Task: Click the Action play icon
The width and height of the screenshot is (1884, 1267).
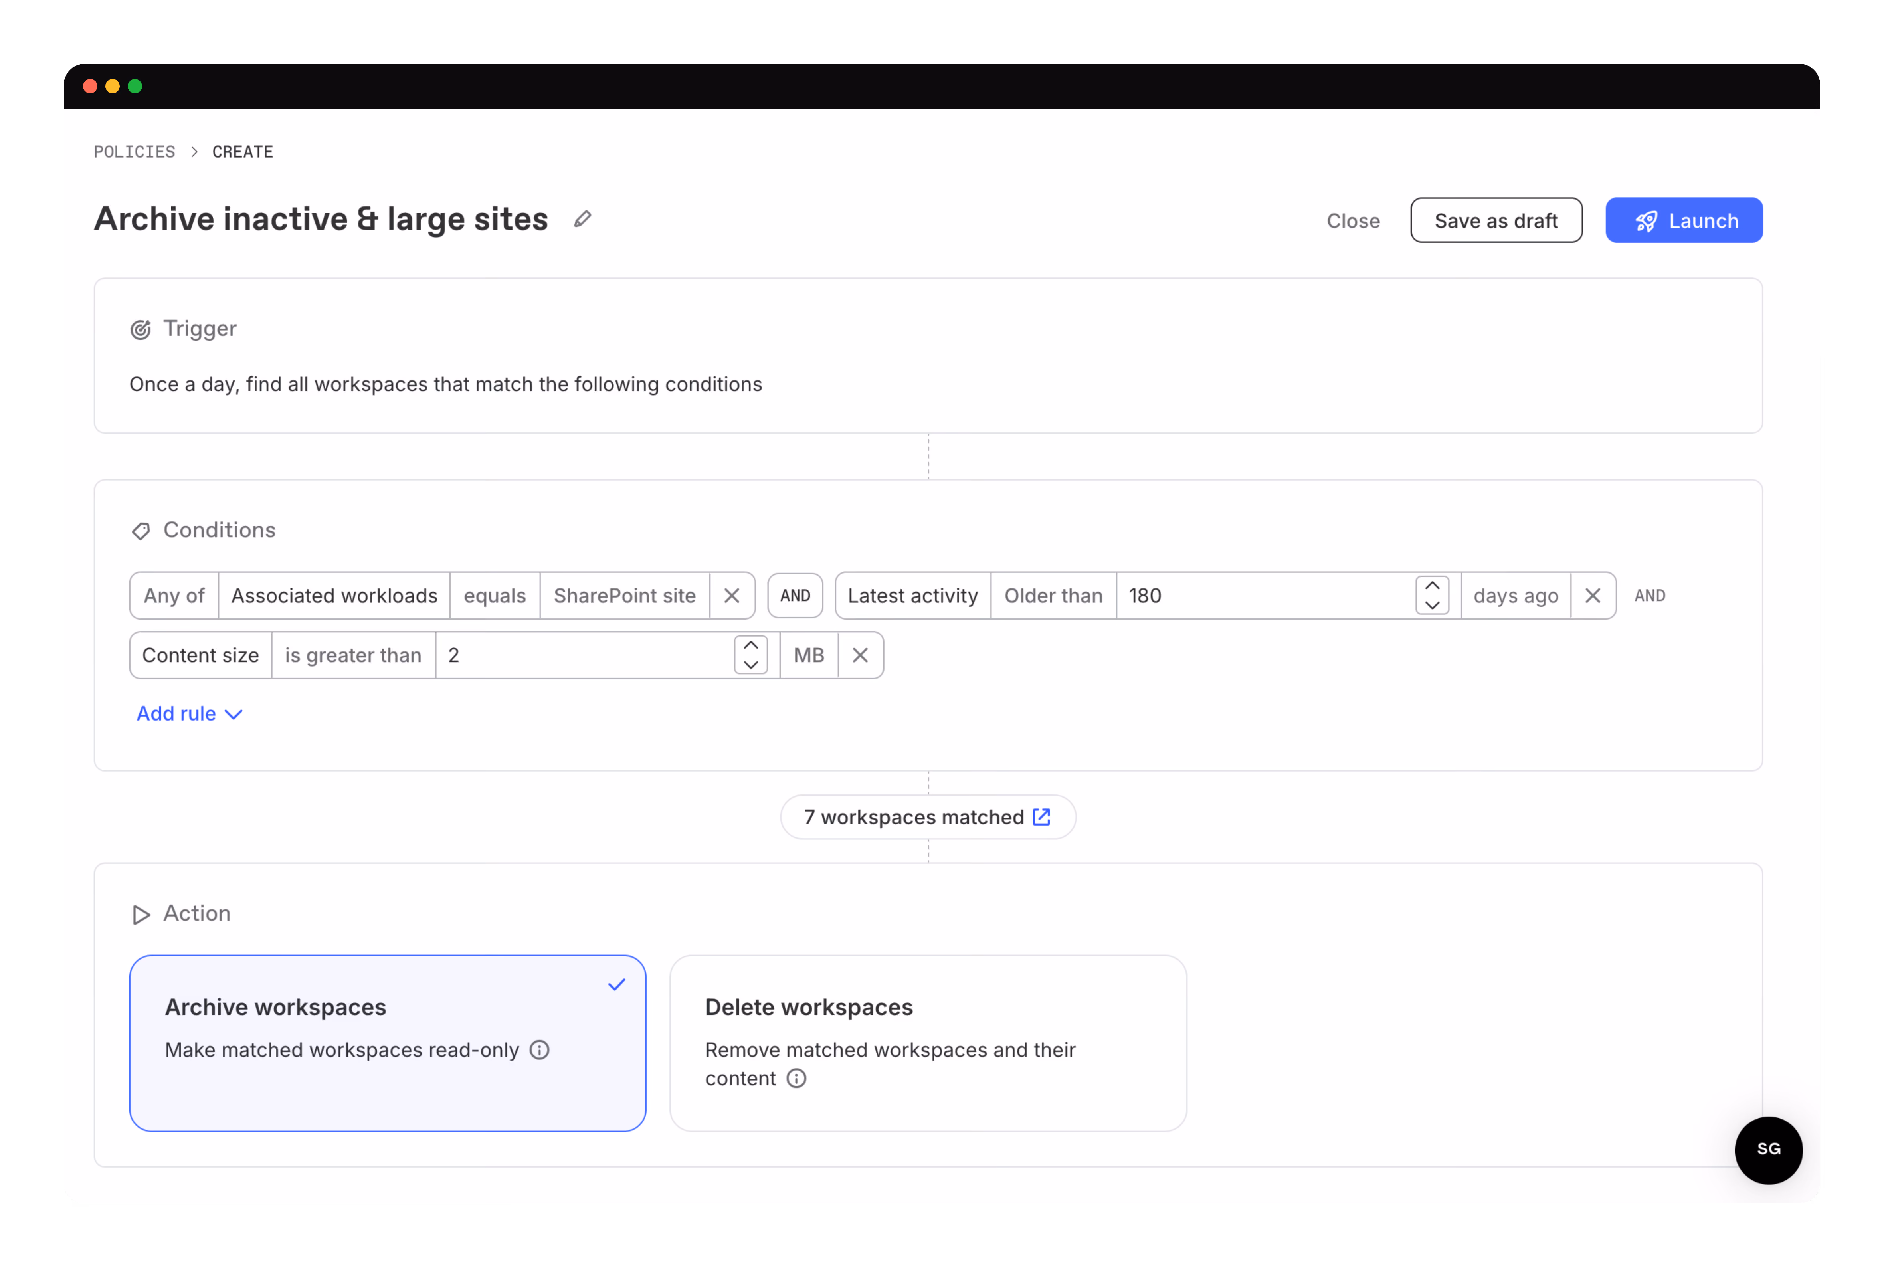Action: click(141, 914)
